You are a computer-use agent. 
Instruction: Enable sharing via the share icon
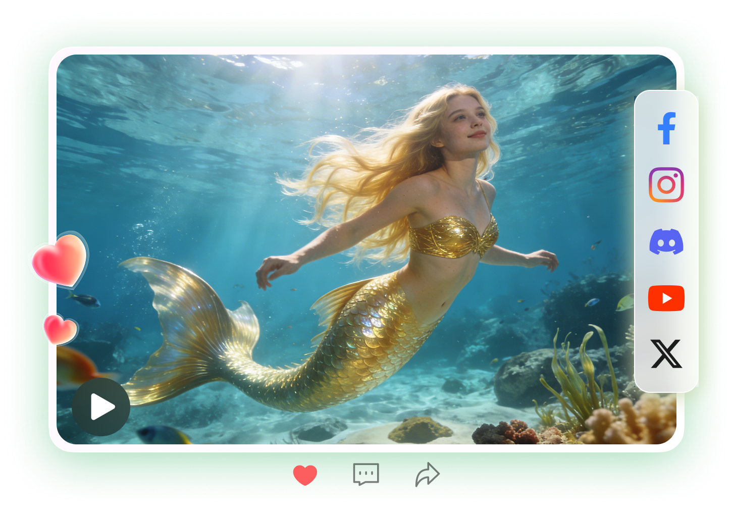point(427,474)
